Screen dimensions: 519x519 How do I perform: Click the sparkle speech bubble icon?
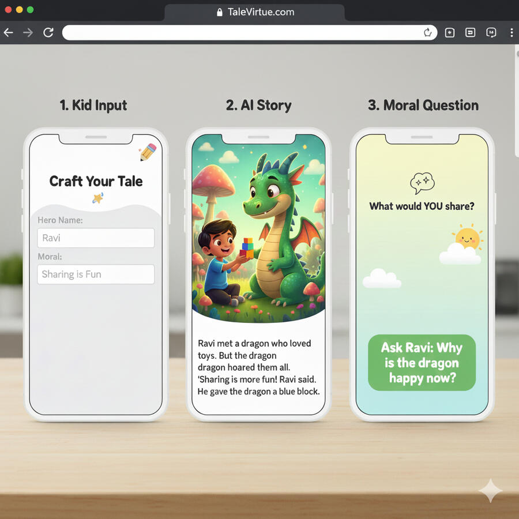(x=422, y=183)
